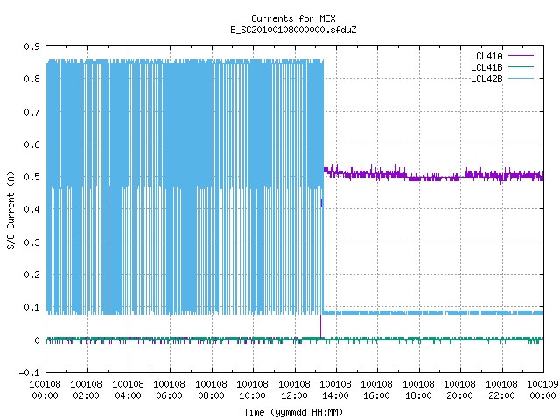Image resolution: width=560 pixels, height=420 pixels.
Task: Click the purple LCL41A trace near 0.5 A
Action: (434, 175)
